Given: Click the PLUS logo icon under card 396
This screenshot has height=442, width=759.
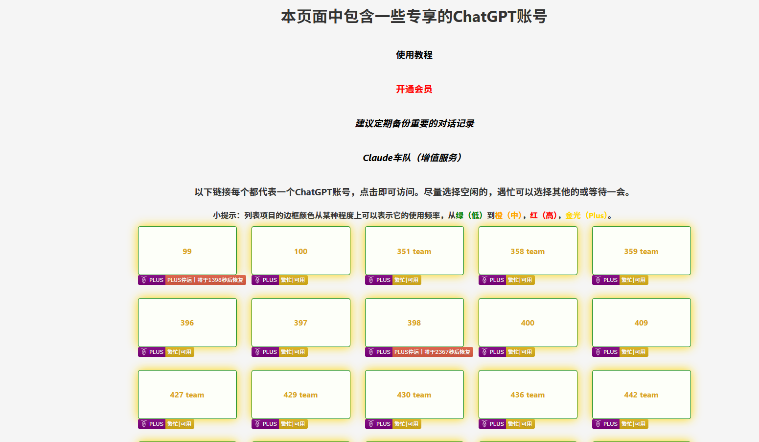Looking at the screenshot, I should point(144,352).
